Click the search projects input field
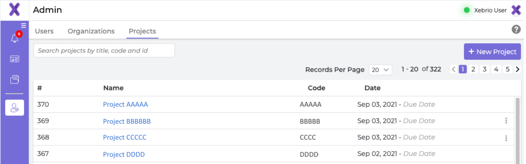Image resolution: width=526 pixels, height=164 pixels. pos(104,50)
